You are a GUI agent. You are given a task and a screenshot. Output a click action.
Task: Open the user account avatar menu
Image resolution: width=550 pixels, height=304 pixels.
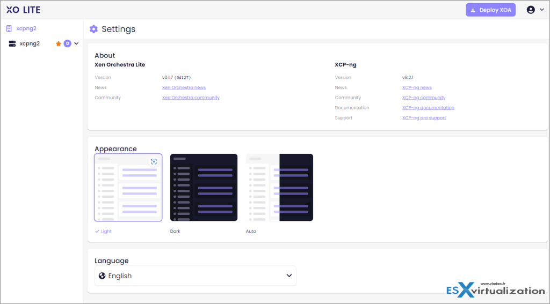click(531, 10)
